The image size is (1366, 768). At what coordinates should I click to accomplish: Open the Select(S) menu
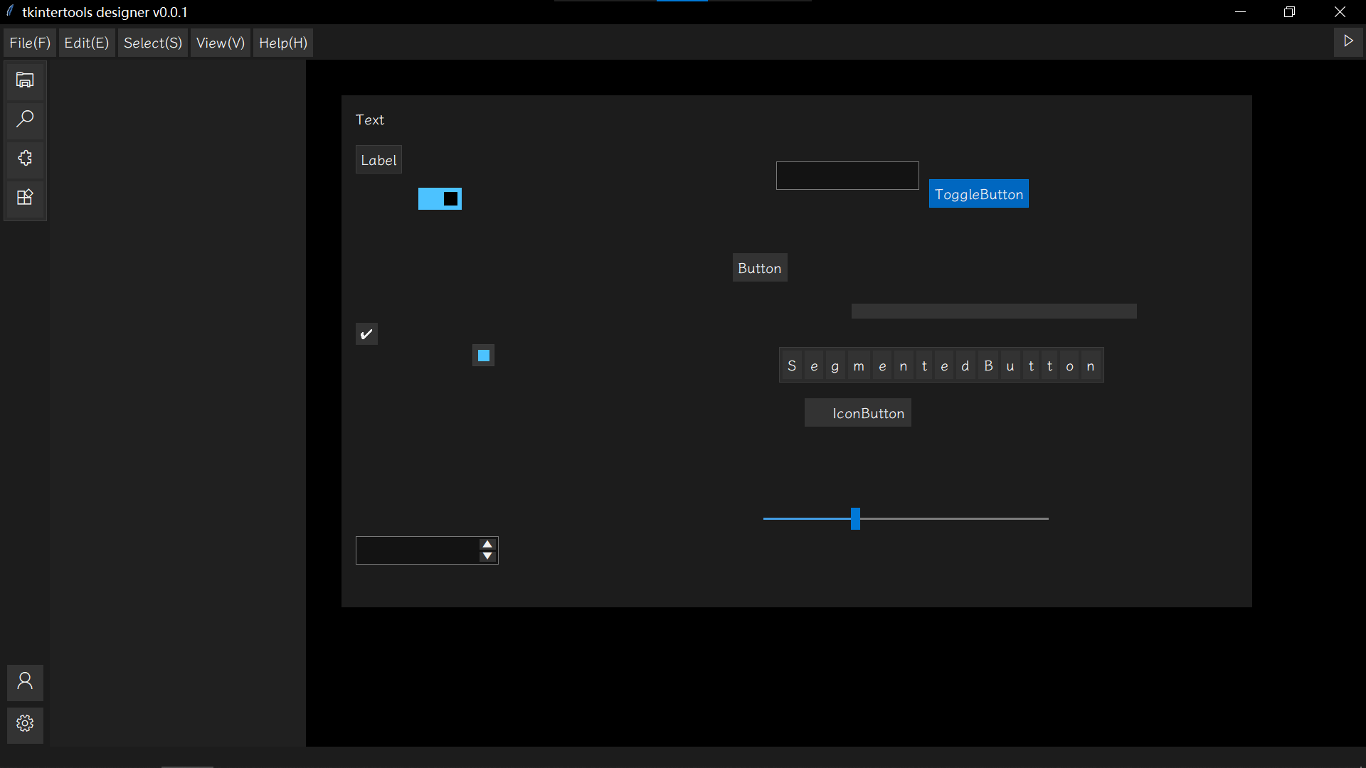[x=153, y=43]
